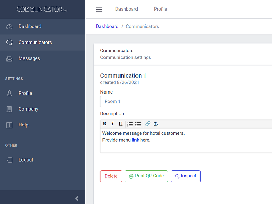Screen dimensions: 272x204
Task: Click the 'Description' field label
Action: coord(112,114)
